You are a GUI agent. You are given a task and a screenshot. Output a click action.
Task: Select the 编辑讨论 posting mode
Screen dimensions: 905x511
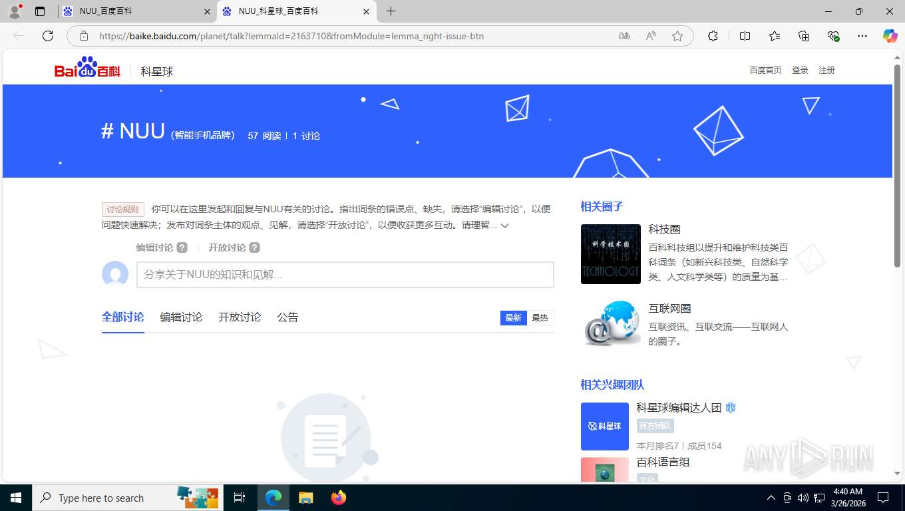(154, 248)
